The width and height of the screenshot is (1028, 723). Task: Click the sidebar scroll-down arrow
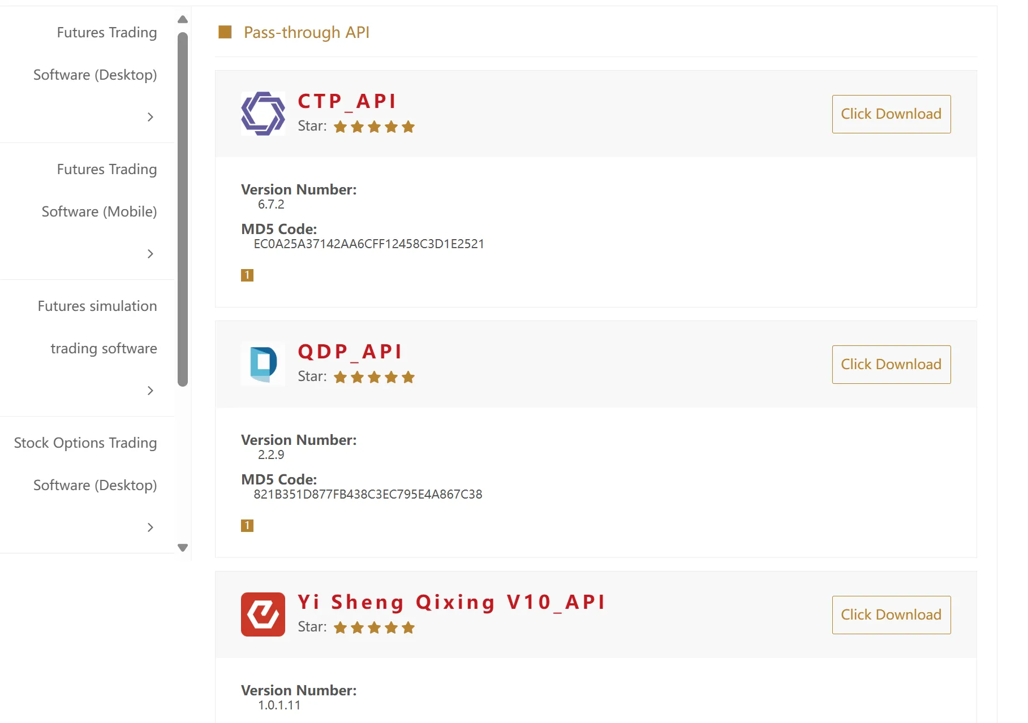(183, 547)
